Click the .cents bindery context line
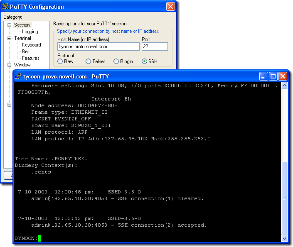This screenshot has width=293, height=247. click(x=41, y=172)
